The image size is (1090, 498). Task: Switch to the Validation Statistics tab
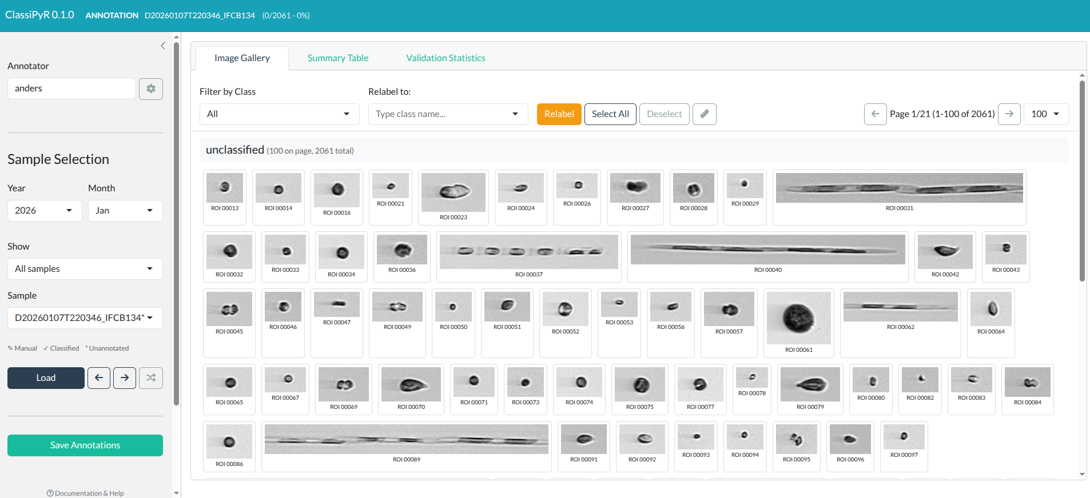[445, 58]
